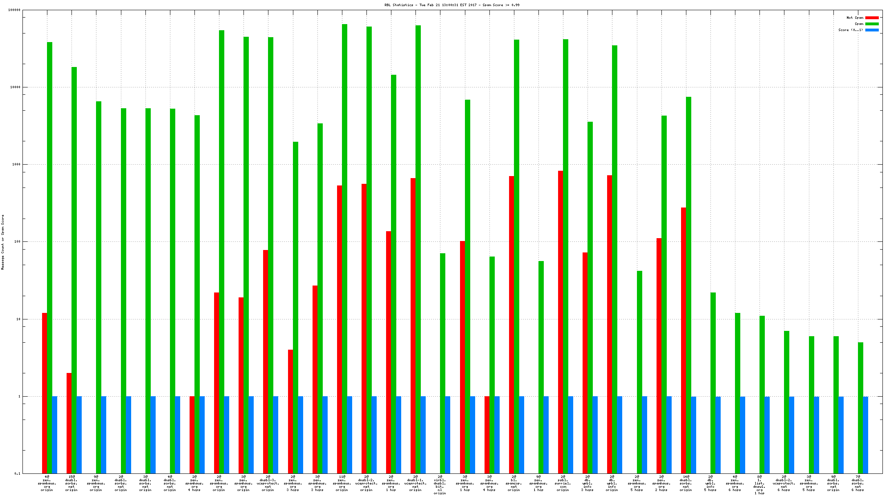
Task: Click the red Not Spam legend swatch
Action: 871,18
